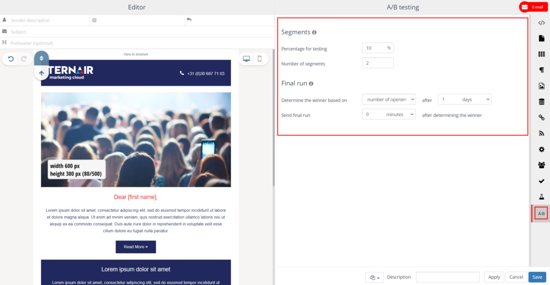550x285 pixels.
Task: Click the redo arrow in editor
Action: [24, 59]
